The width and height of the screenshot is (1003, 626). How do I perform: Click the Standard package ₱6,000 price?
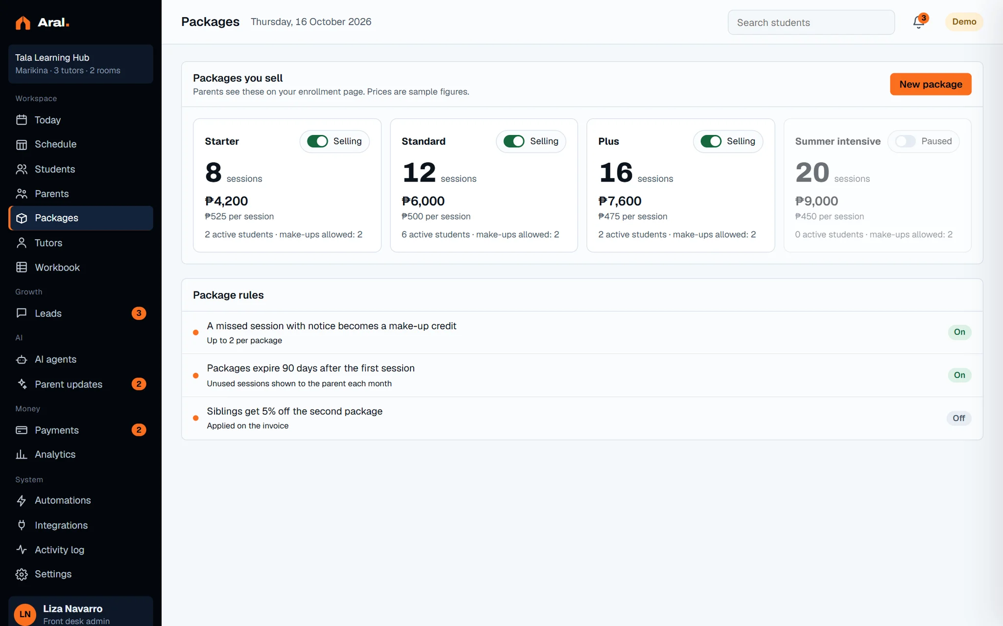[x=423, y=201]
